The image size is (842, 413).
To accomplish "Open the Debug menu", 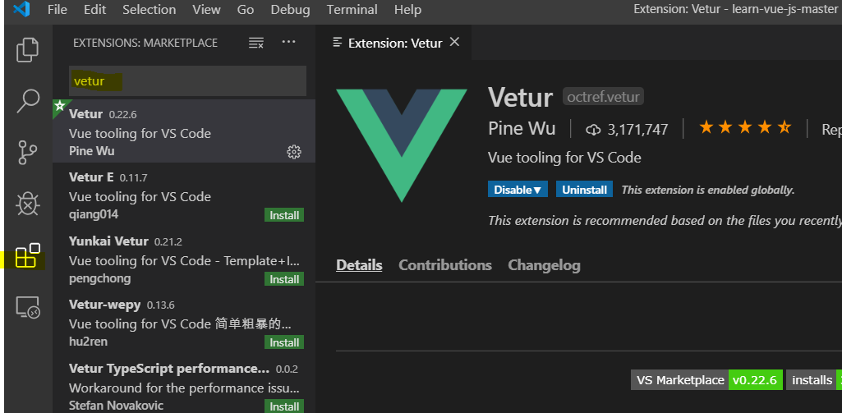I will tap(290, 10).
